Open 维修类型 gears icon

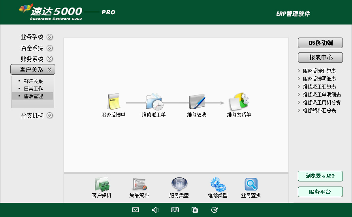tap(218, 184)
